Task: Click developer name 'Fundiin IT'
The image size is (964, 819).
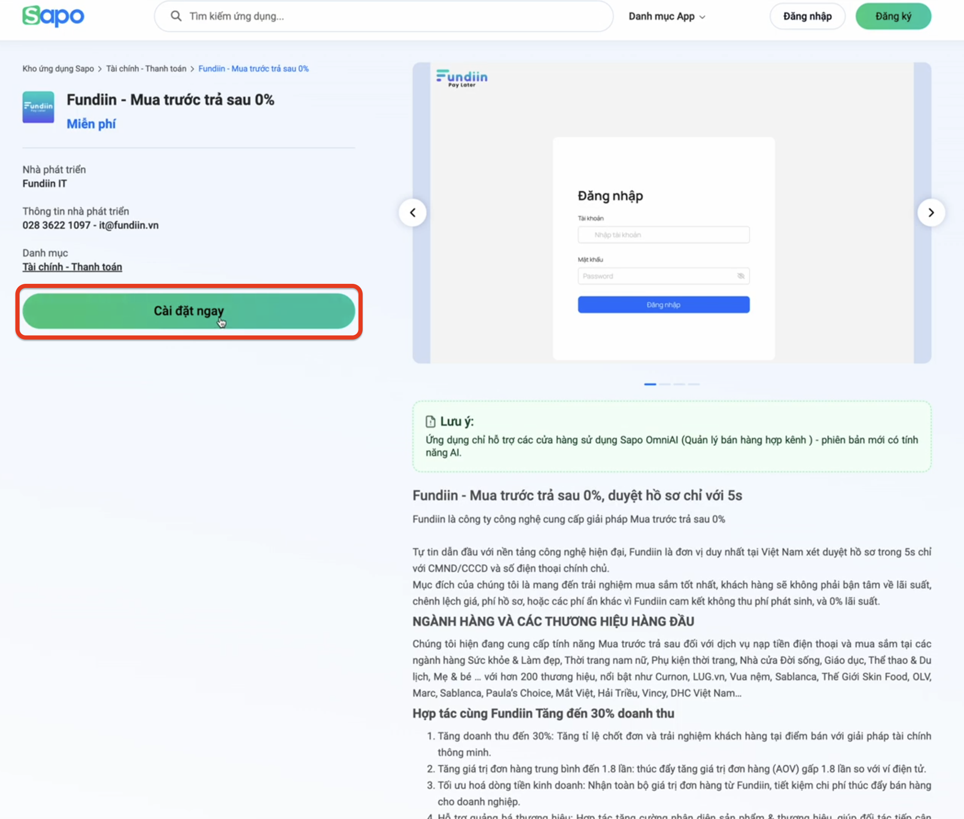Action: pos(44,184)
